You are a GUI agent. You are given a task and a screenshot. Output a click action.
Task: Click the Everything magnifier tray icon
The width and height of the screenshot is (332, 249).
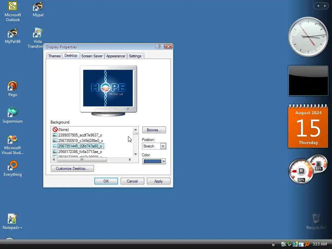coord(307,244)
